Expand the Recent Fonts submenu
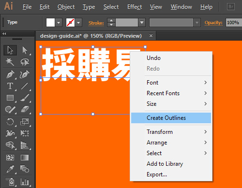The width and height of the screenshot is (242, 188). [171, 93]
